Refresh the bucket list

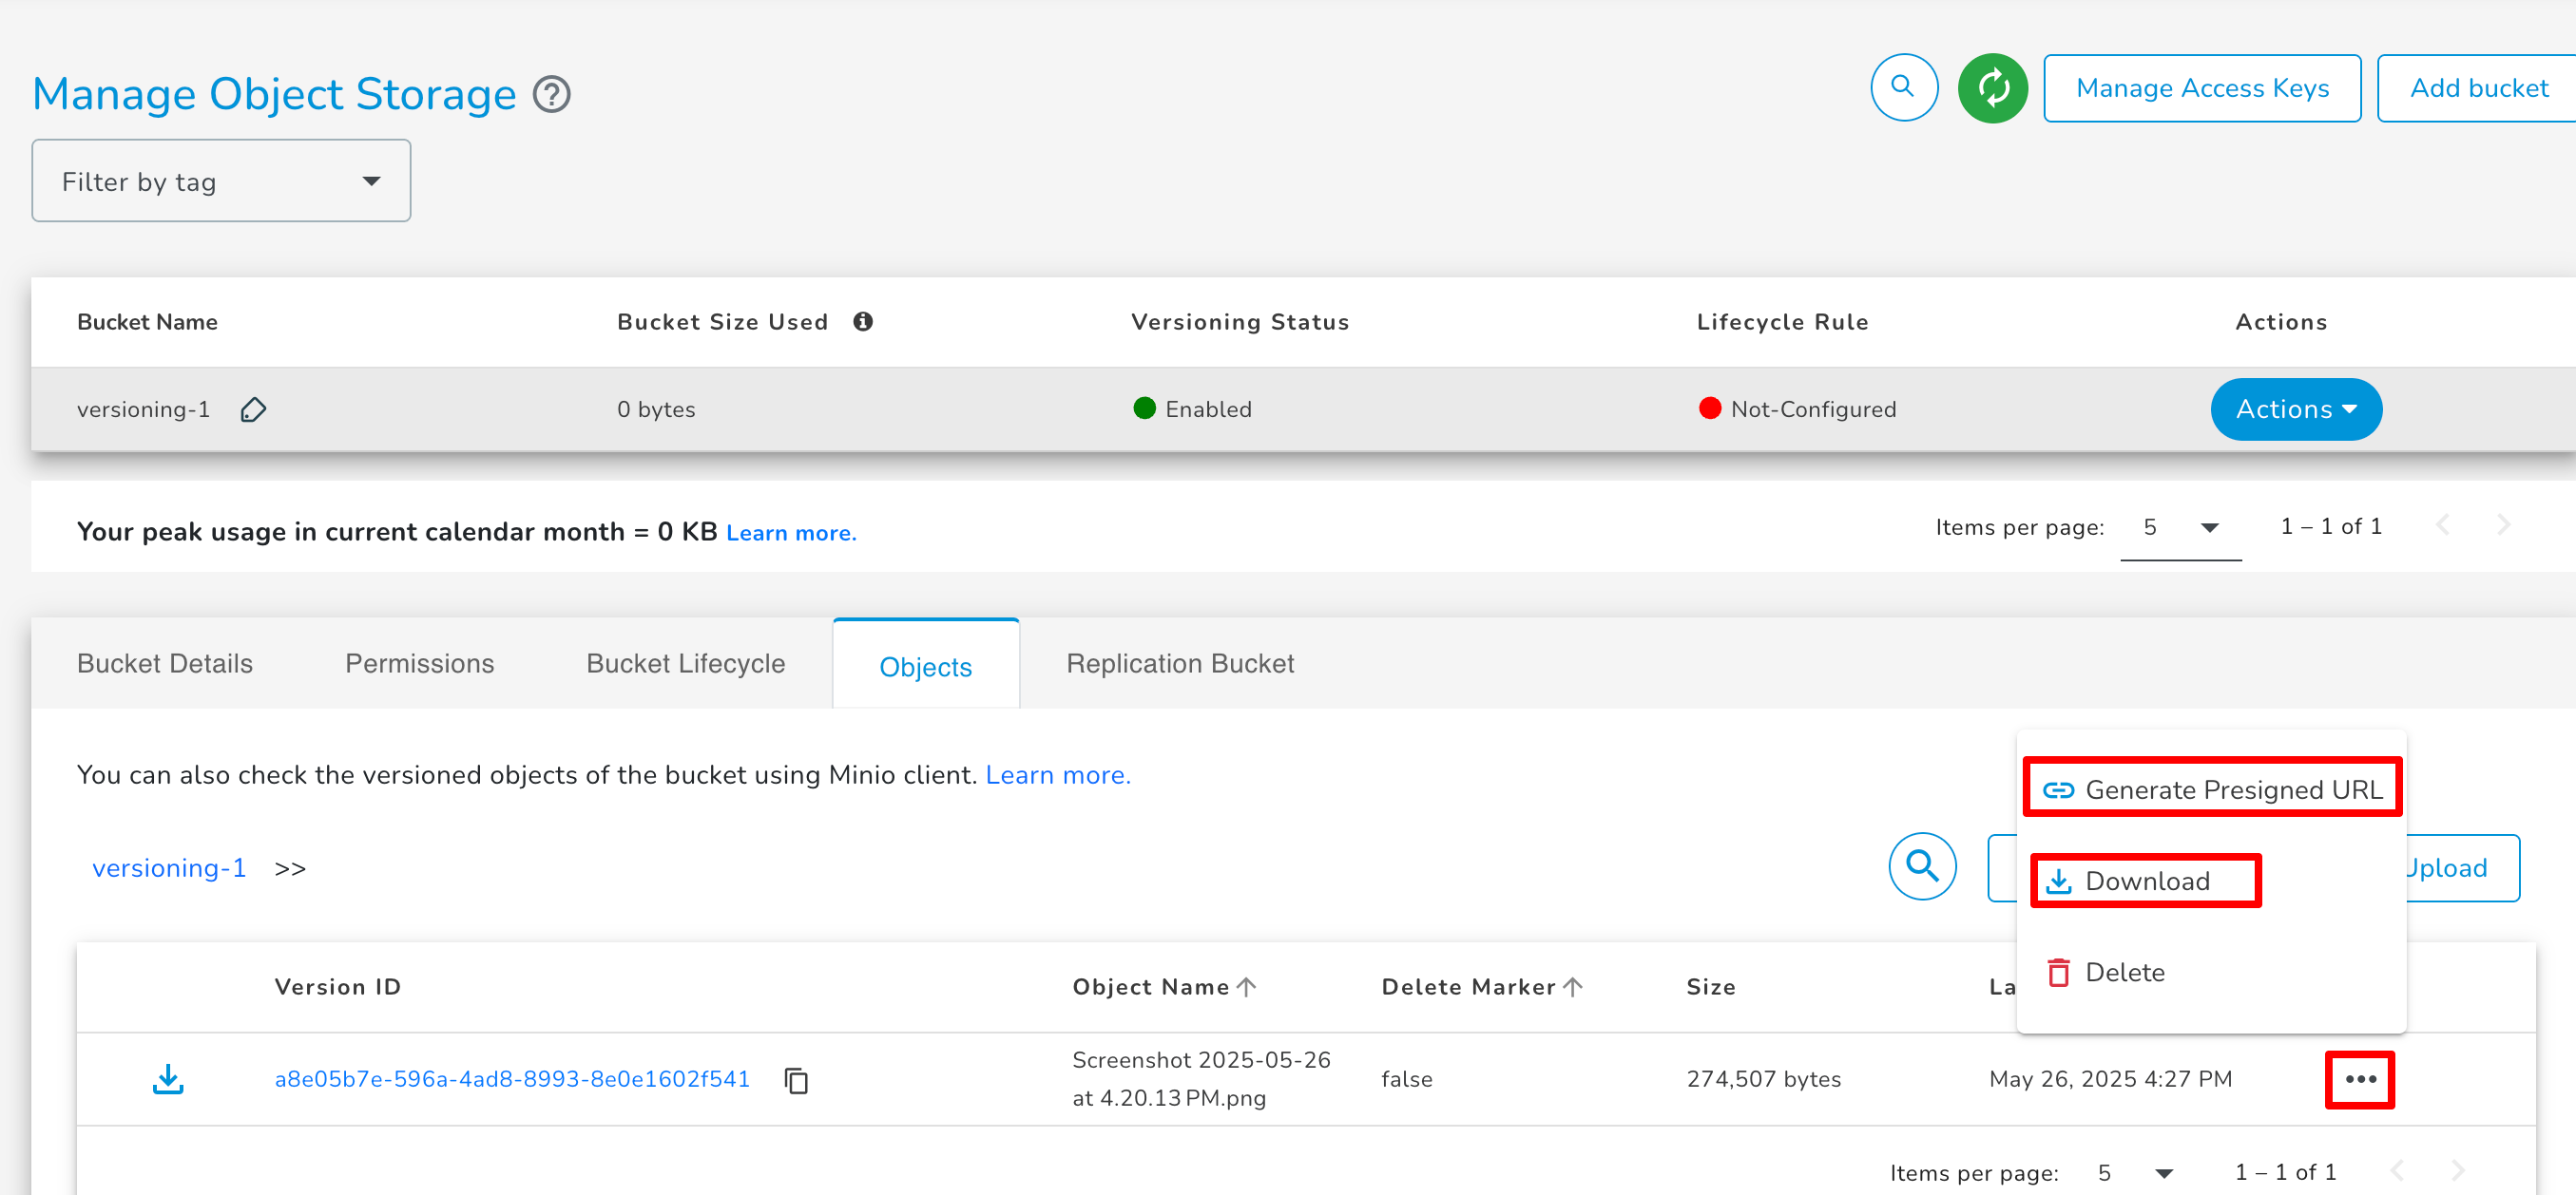(1992, 88)
